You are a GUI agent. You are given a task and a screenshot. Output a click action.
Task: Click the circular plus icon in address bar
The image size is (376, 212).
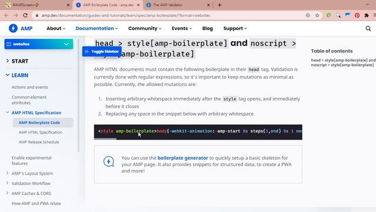pyautogui.click(x=308, y=15)
